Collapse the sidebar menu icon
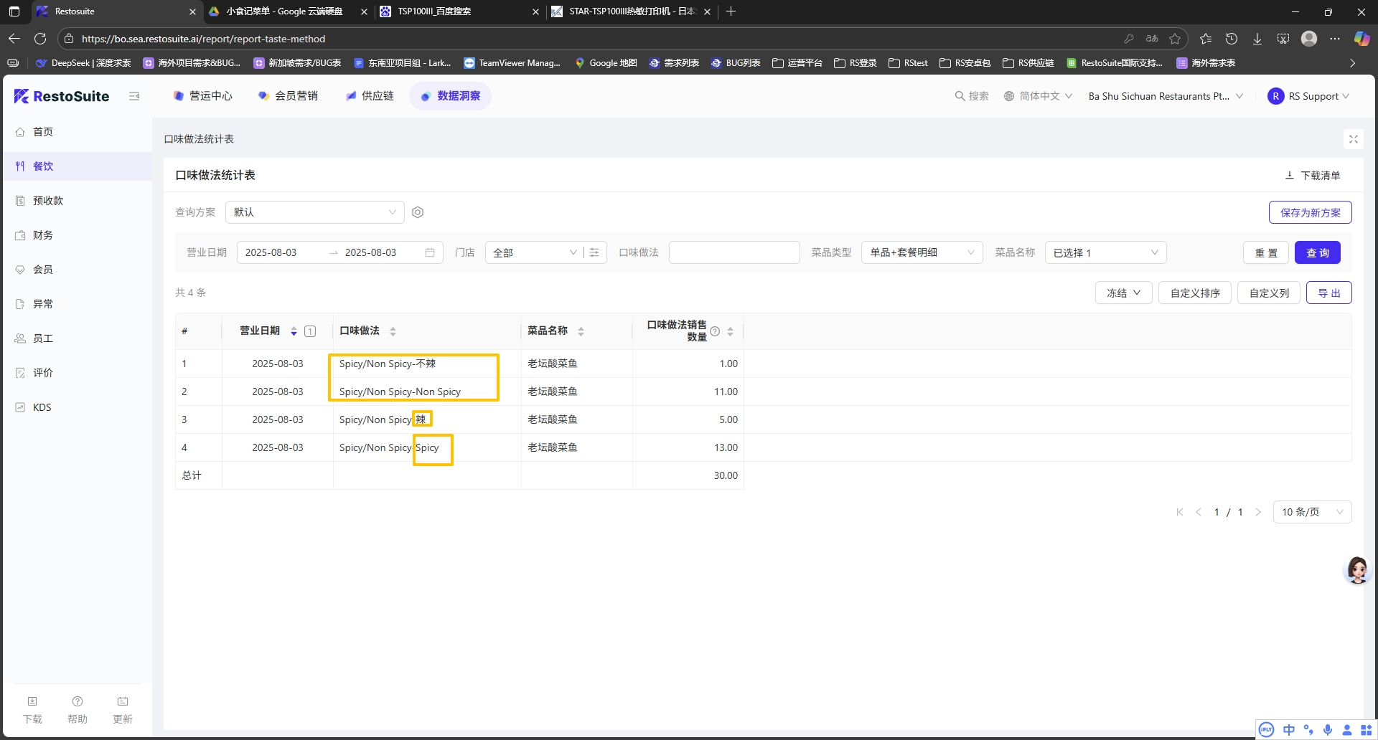Image resolution: width=1378 pixels, height=740 pixels. 134,96
